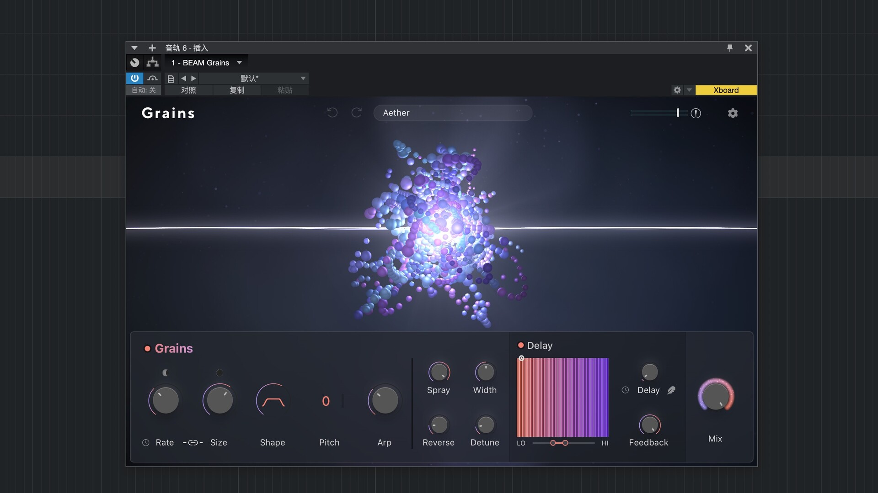Click the 对照 compare button
Image resolution: width=878 pixels, height=493 pixels.
pos(188,90)
